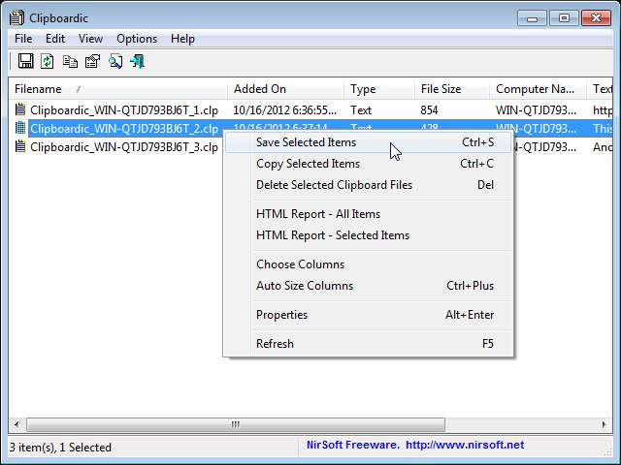The height and width of the screenshot is (465, 621).
Task: Click the horizontal scrollbar right arrow
Action: 605,424
